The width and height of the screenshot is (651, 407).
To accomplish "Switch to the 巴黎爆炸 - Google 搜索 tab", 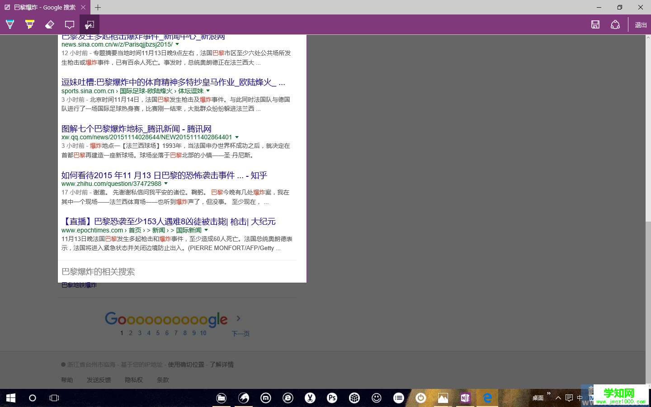I will tap(45, 7).
